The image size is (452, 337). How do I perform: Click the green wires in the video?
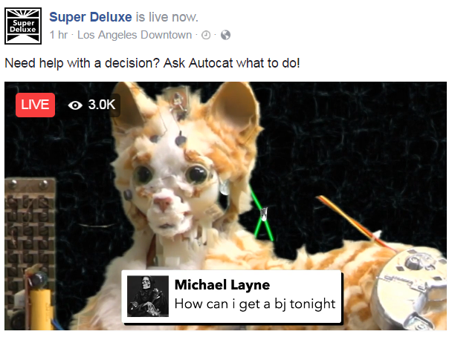261,215
